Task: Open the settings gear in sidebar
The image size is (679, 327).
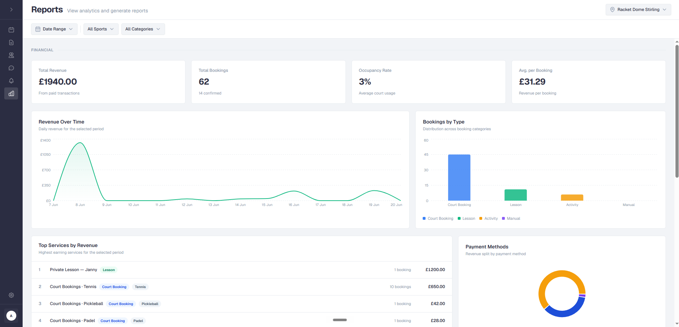Action: (x=11, y=295)
